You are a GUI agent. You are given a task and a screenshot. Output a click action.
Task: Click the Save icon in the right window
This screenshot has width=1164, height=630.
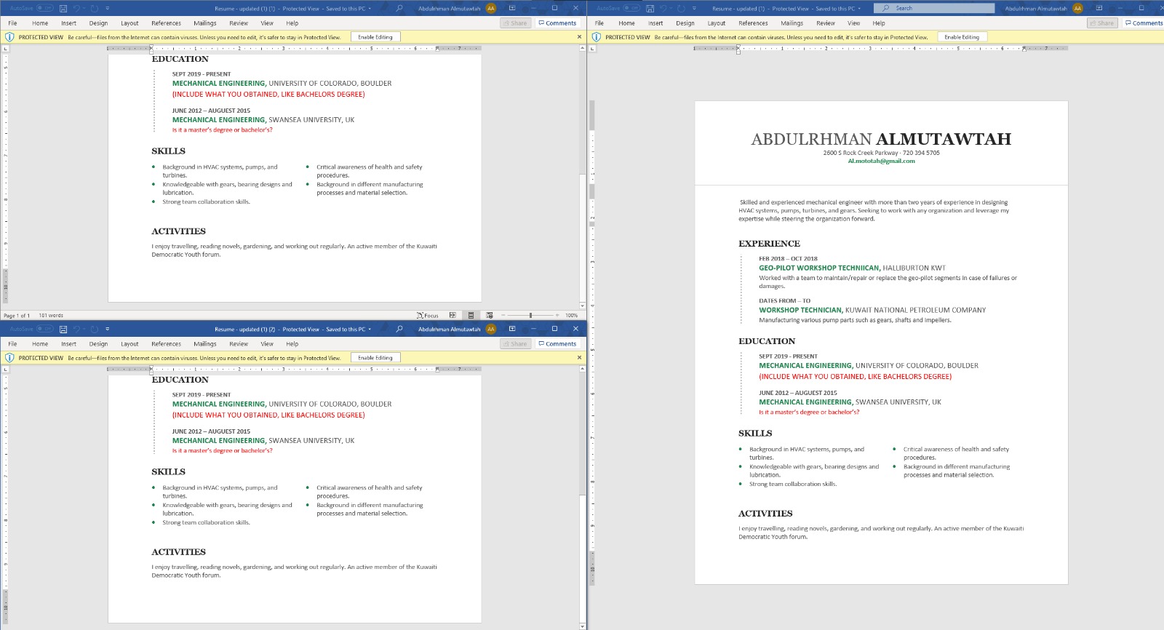tap(650, 8)
